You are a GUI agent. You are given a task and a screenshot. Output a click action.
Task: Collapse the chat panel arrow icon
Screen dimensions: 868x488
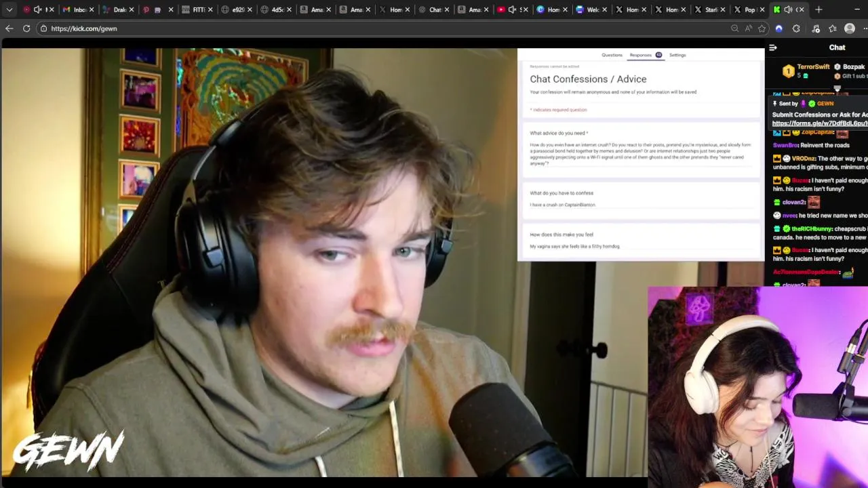point(773,47)
